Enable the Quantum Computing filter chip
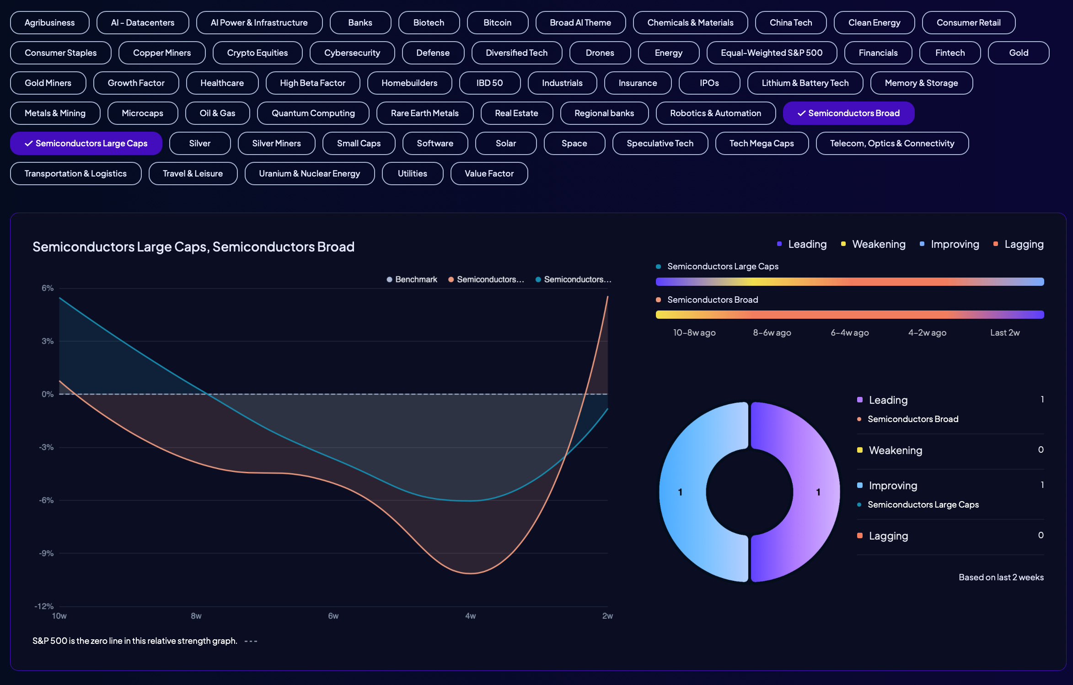 pyautogui.click(x=313, y=113)
